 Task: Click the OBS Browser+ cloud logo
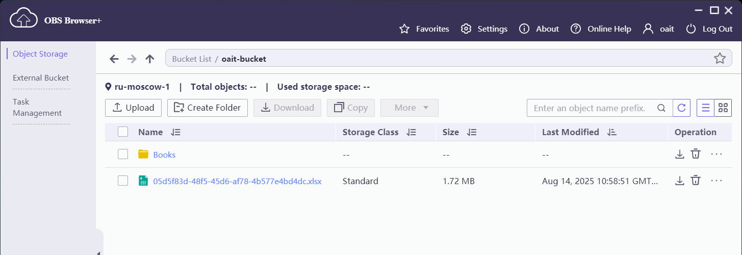[23, 19]
